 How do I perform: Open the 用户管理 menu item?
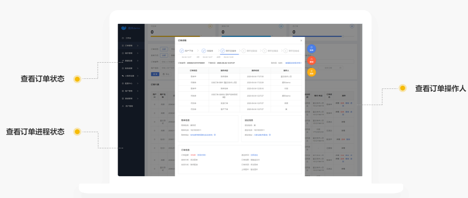pos(129,106)
